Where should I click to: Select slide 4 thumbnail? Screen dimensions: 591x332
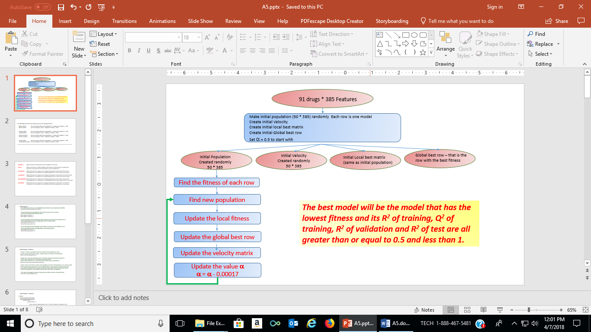[x=45, y=221]
